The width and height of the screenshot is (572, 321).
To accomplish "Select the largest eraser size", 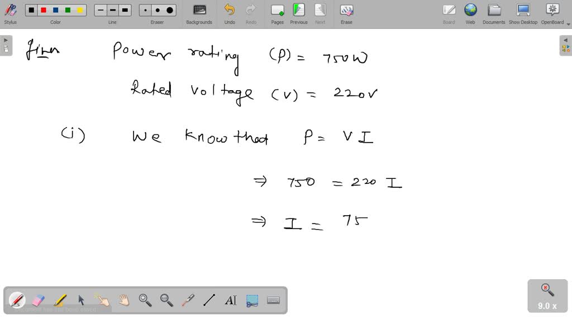I will (x=169, y=9).
